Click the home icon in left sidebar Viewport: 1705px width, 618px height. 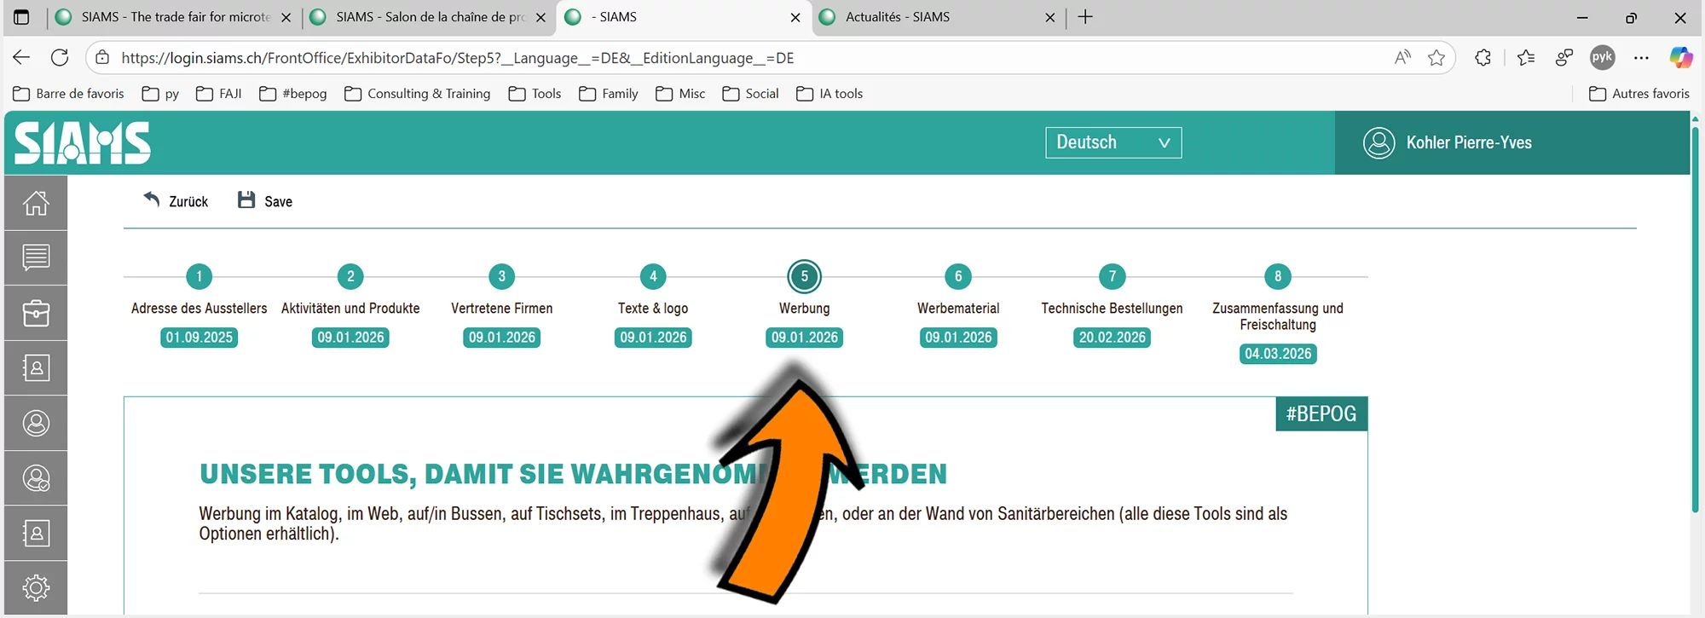coord(36,203)
